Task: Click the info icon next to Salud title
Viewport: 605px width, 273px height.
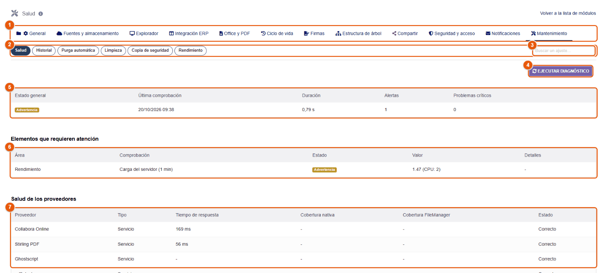Action: click(41, 13)
